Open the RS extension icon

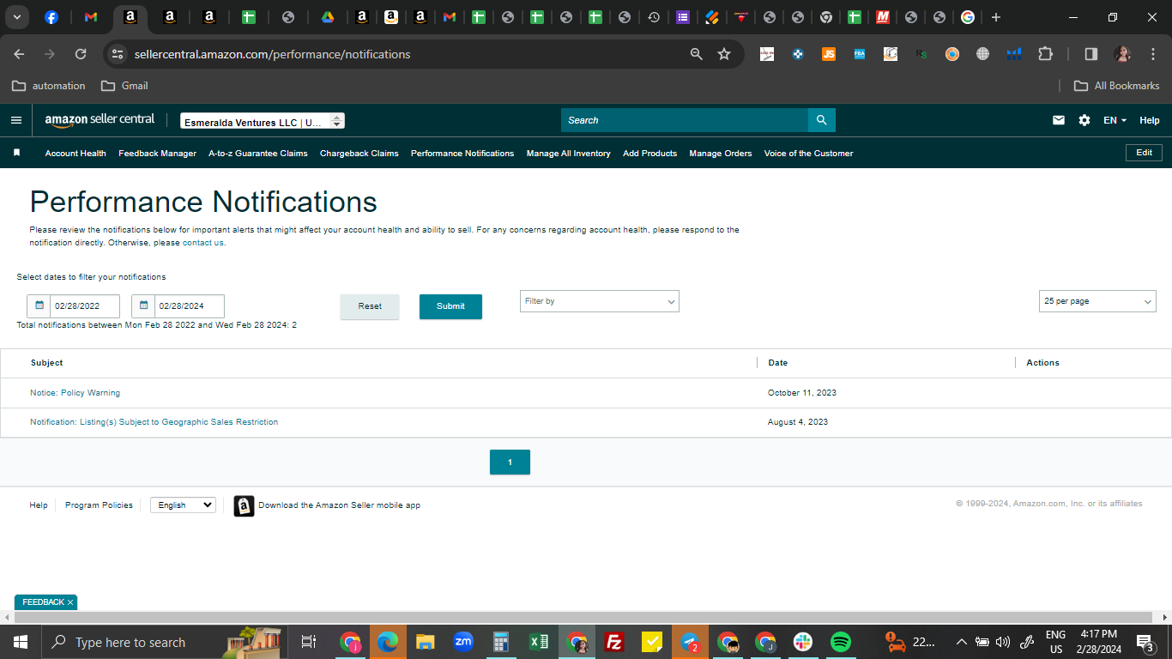pyautogui.click(x=921, y=54)
